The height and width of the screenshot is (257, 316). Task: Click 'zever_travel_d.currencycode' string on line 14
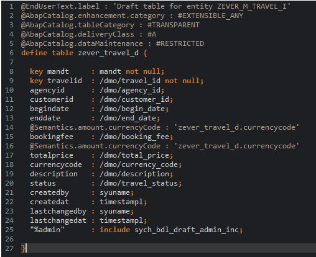pyautogui.click(x=236, y=127)
